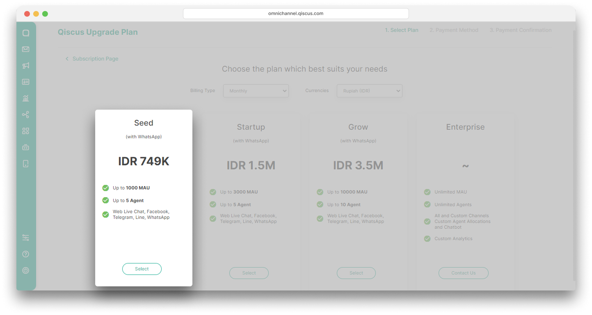This screenshot has height=315, width=592.
Task: Click Enterprise's Custom Channels checkmark
Action: (427, 221)
